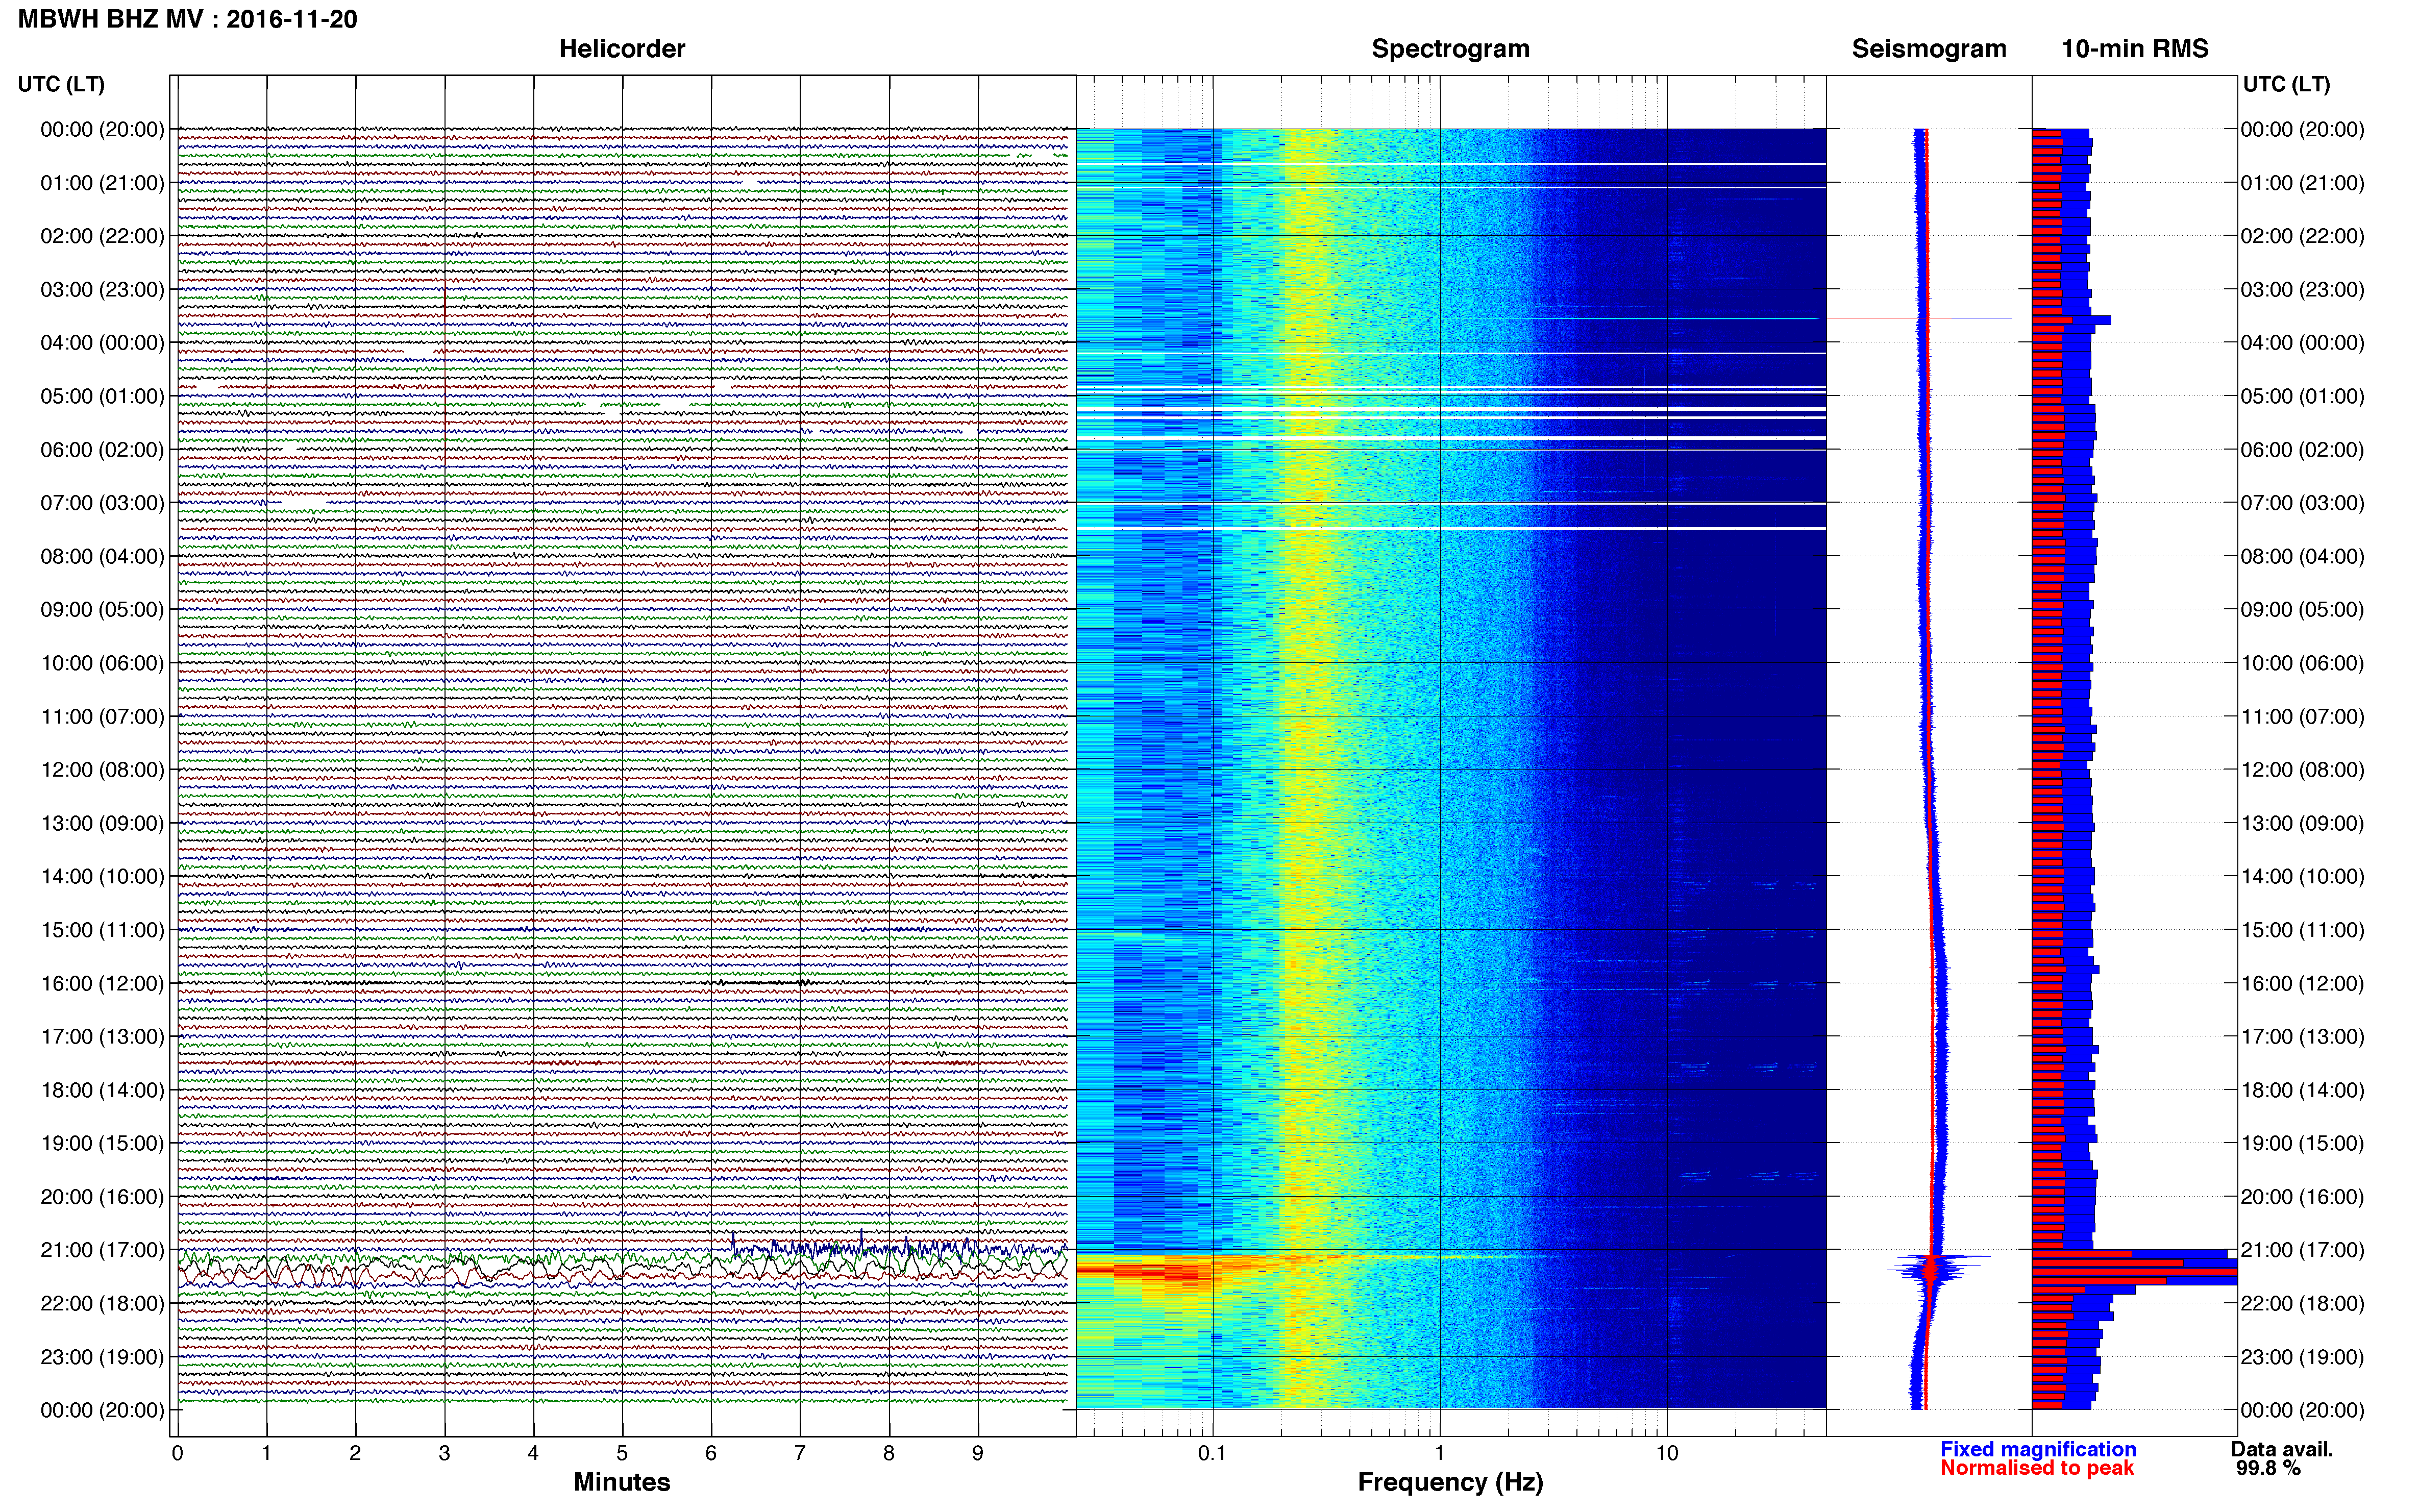Image resolution: width=2419 pixels, height=1512 pixels.
Task: Click Helicorder-side time label 10:00 (06:00)
Action: tap(102, 663)
